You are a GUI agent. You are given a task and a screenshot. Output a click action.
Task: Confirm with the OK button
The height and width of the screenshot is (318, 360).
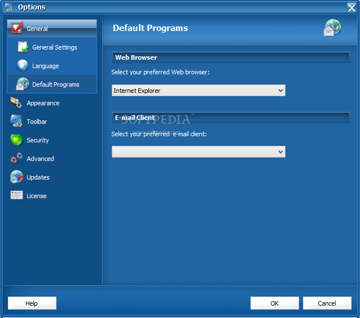tap(275, 303)
